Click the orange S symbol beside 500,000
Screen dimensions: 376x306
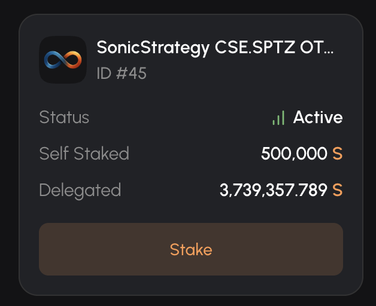coord(338,154)
